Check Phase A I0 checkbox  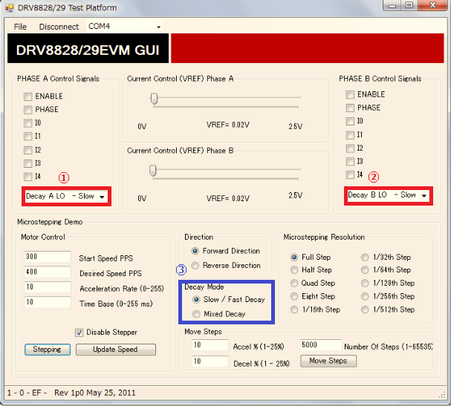[28, 123]
